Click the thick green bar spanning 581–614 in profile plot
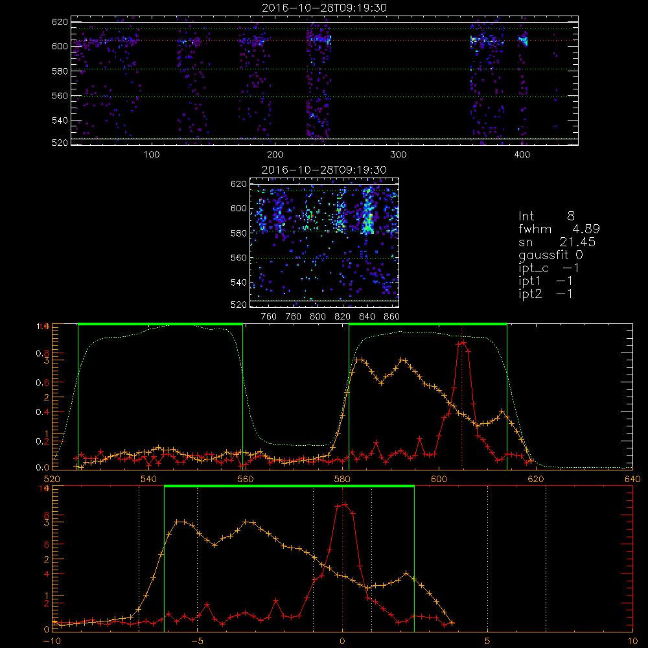 coord(428,324)
